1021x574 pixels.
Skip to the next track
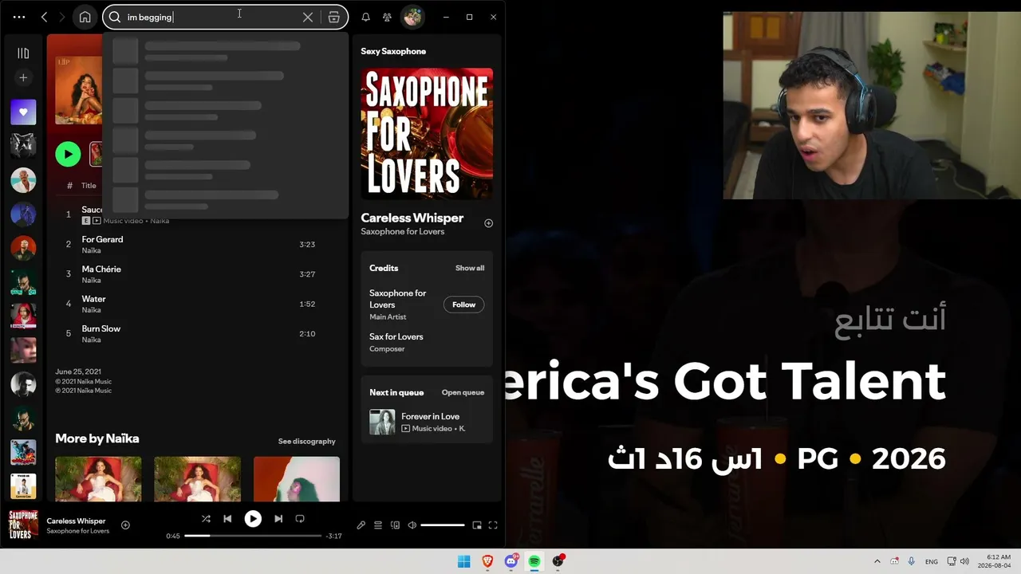tap(278, 518)
